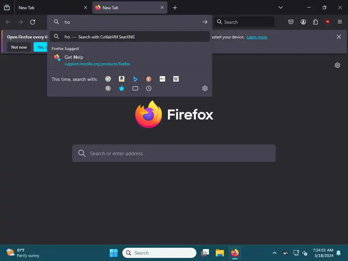Open the notifications bell icon
The height and width of the screenshot is (261, 348).
[339, 253]
